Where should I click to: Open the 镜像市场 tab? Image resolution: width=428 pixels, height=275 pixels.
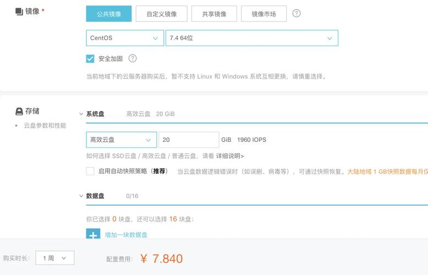coord(264,14)
